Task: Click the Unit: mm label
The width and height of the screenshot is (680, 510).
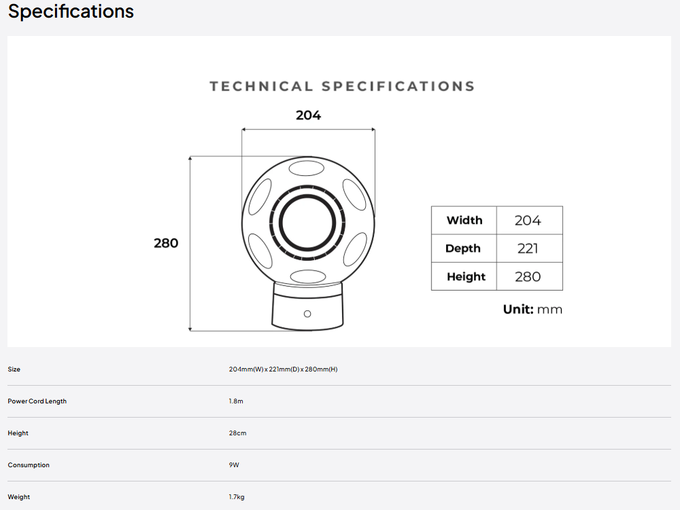Action: pos(532,309)
